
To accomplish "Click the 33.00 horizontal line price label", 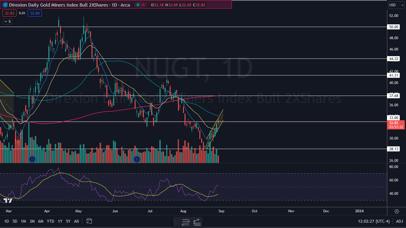I will pyautogui.click(x=394, y=118).
